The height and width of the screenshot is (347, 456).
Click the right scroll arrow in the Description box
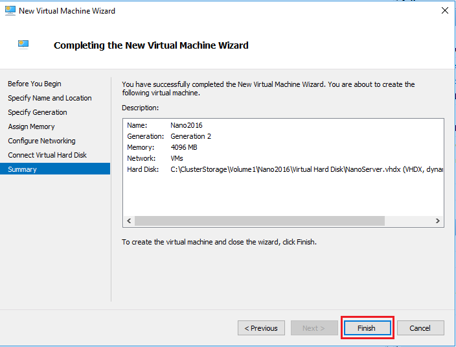438,221
